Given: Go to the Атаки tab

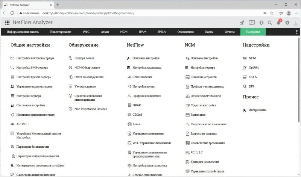Looking at the screenshot, I should pos(105,32).
